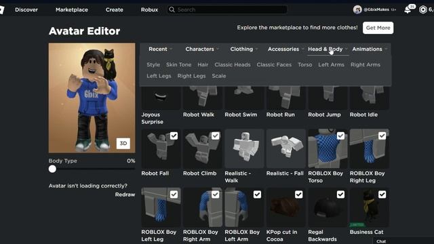Screen dimensions: 434x244
Task: Uncheck the Robot Climb item
Action: pyautogui.click(x=216, y=136)
